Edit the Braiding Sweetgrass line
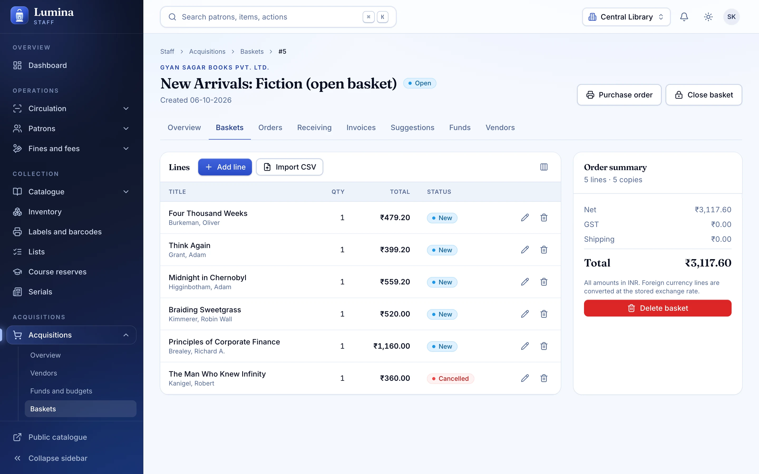This screenshot has height=474, width=759. pyautogui.click(x=525, y=314)
